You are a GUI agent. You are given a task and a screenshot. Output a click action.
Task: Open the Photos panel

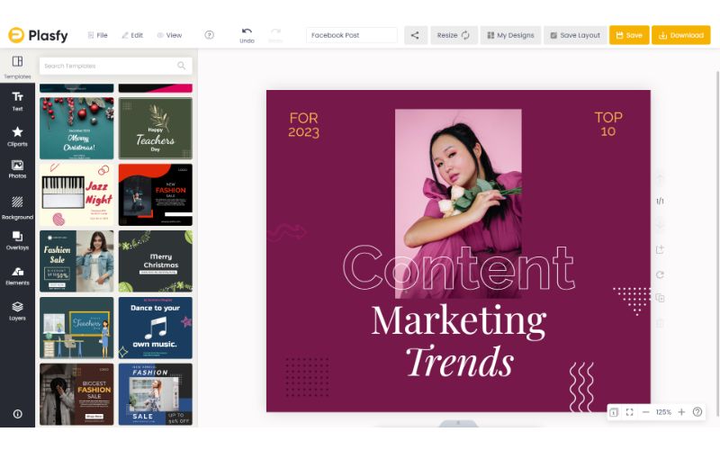point(17,169)
